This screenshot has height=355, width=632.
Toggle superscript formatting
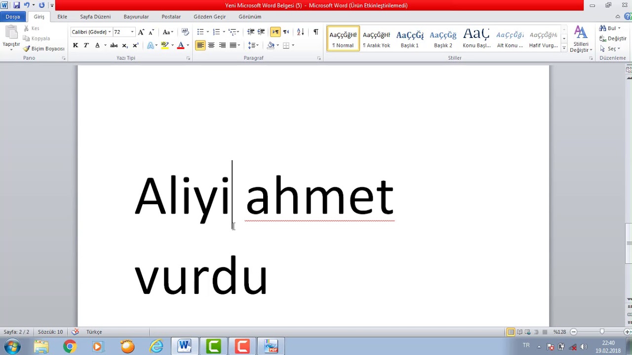[135, 45]
